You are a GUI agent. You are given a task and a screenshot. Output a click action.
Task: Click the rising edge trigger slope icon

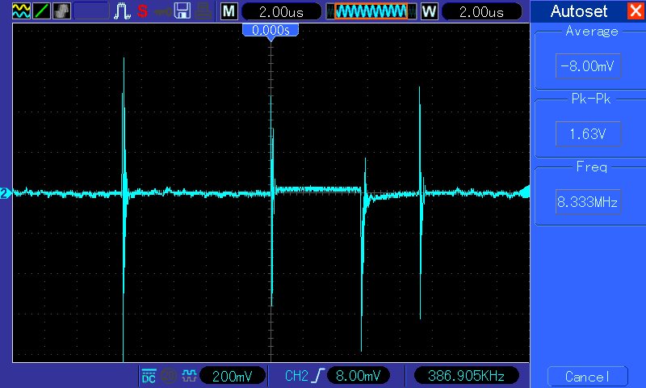coord(318,376)
